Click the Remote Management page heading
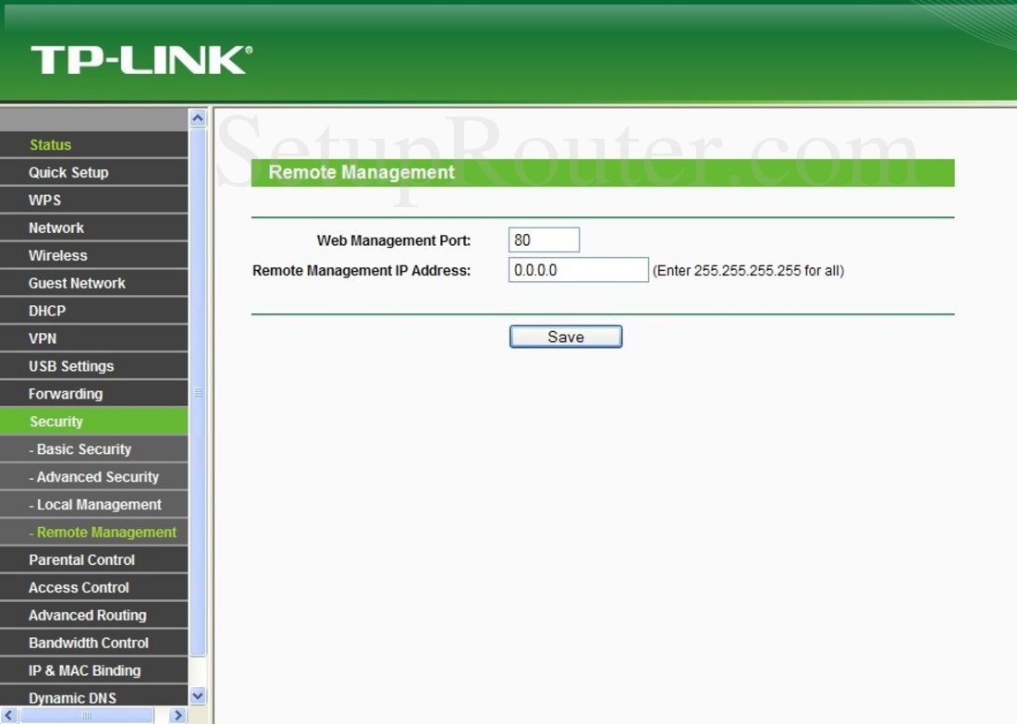Screen dimensions: 1017x724 point(361,173)
